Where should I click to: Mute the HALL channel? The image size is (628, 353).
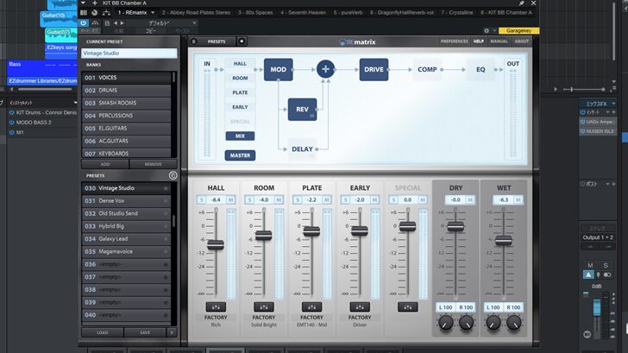click(x=230, y=199)
